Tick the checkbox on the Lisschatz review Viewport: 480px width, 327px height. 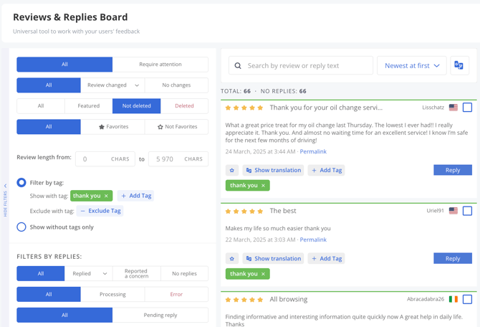click(x=467, y=108)
